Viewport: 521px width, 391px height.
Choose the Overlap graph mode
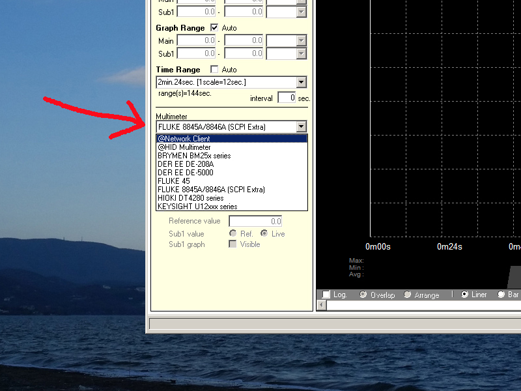point(363,295)
